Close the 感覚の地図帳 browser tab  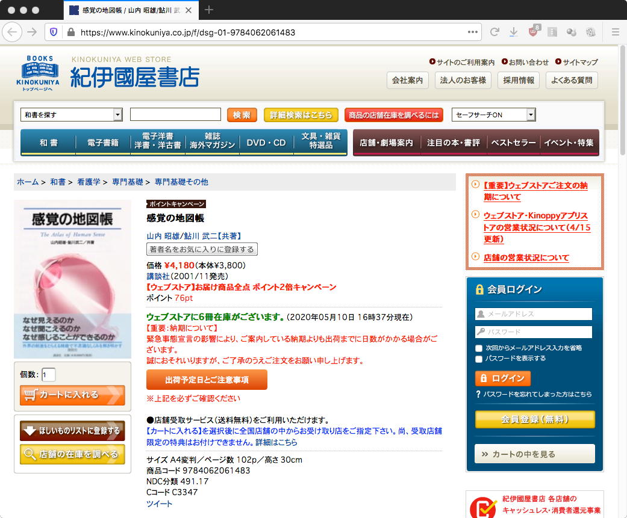tap(189, 10)
